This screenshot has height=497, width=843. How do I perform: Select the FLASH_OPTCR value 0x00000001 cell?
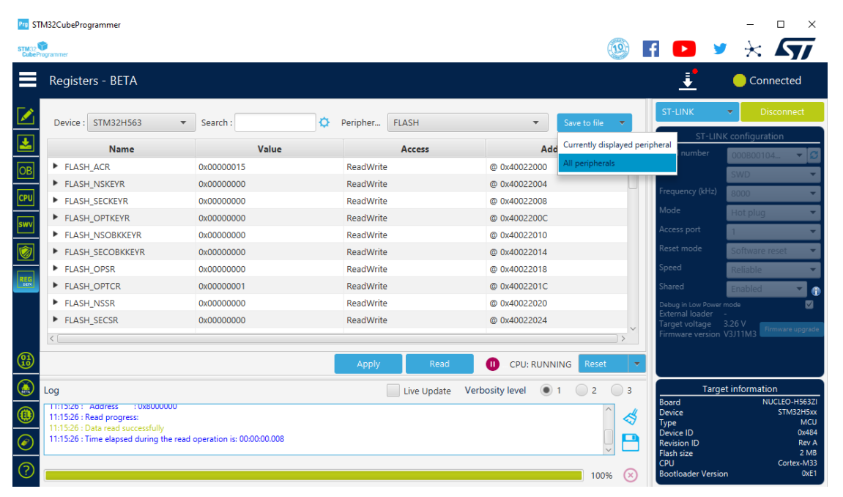(x=270, y=286)
